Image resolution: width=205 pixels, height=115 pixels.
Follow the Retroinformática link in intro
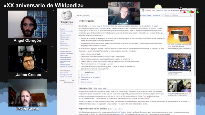[x=108, y=26]
